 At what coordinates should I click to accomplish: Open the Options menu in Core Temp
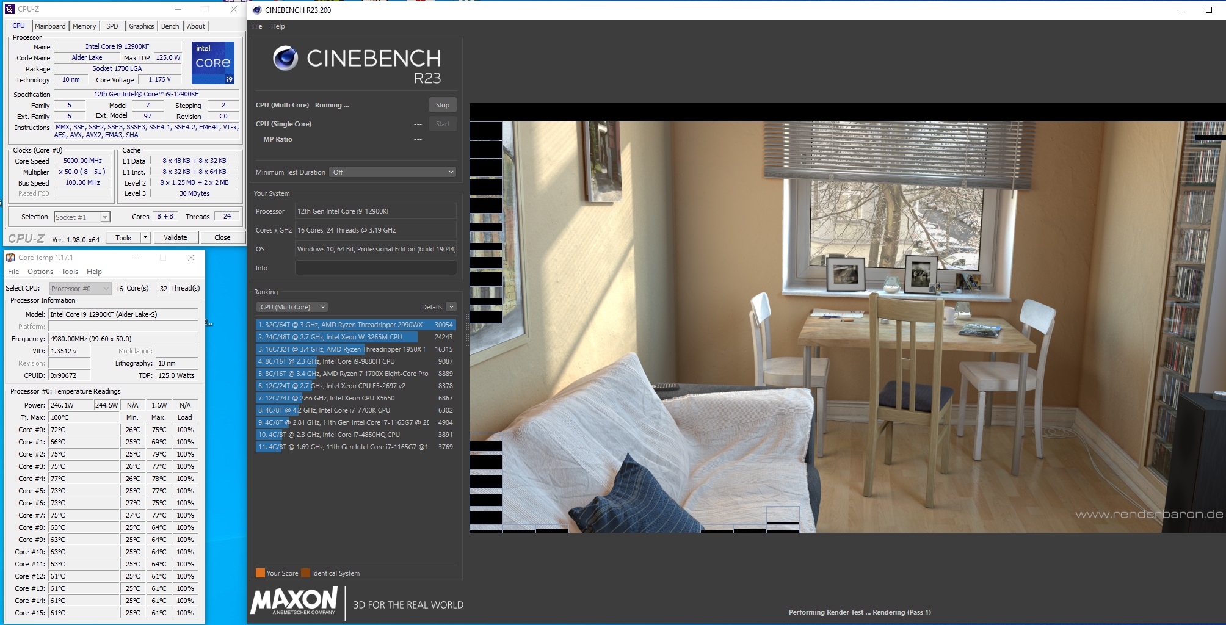(40, 272)
